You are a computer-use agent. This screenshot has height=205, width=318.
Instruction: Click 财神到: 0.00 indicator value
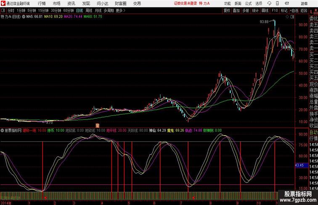tap(212, 130)
